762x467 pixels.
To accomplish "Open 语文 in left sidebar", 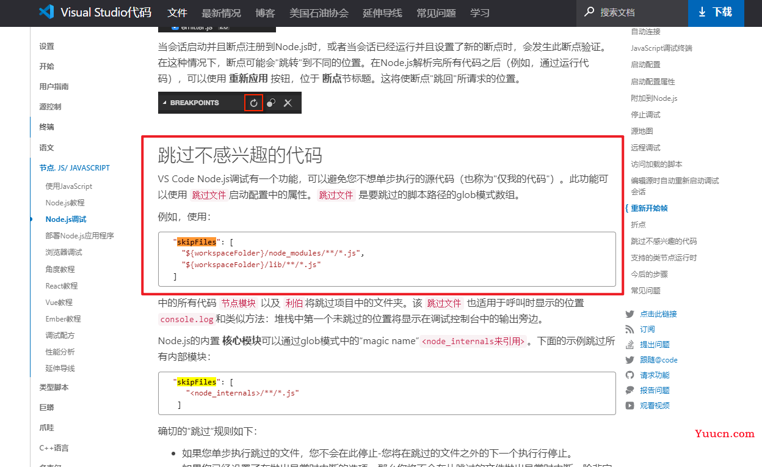I will click(x=46, y=147).
